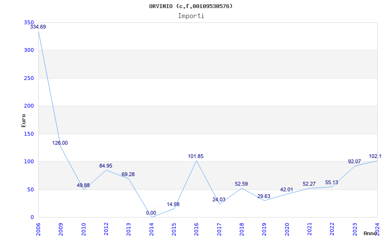Image resolution: width=382 pixels, height=238 pixels.
Task: Click the y-axis tick 150
Action: (x=29, y=134)
